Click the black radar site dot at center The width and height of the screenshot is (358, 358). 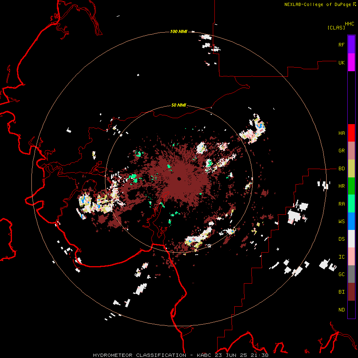179,179
